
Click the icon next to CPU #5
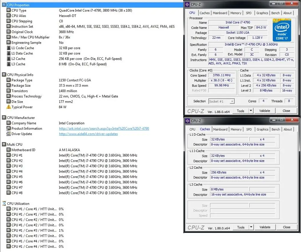coord(9,176)
